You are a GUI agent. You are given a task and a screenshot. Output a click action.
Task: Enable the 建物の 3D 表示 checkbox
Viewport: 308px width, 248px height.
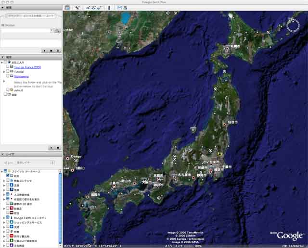pyautogui.click(x=8, y=203)
